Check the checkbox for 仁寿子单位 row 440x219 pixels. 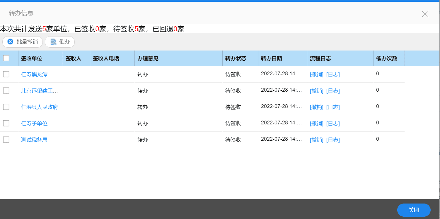(x=6, y=123)
